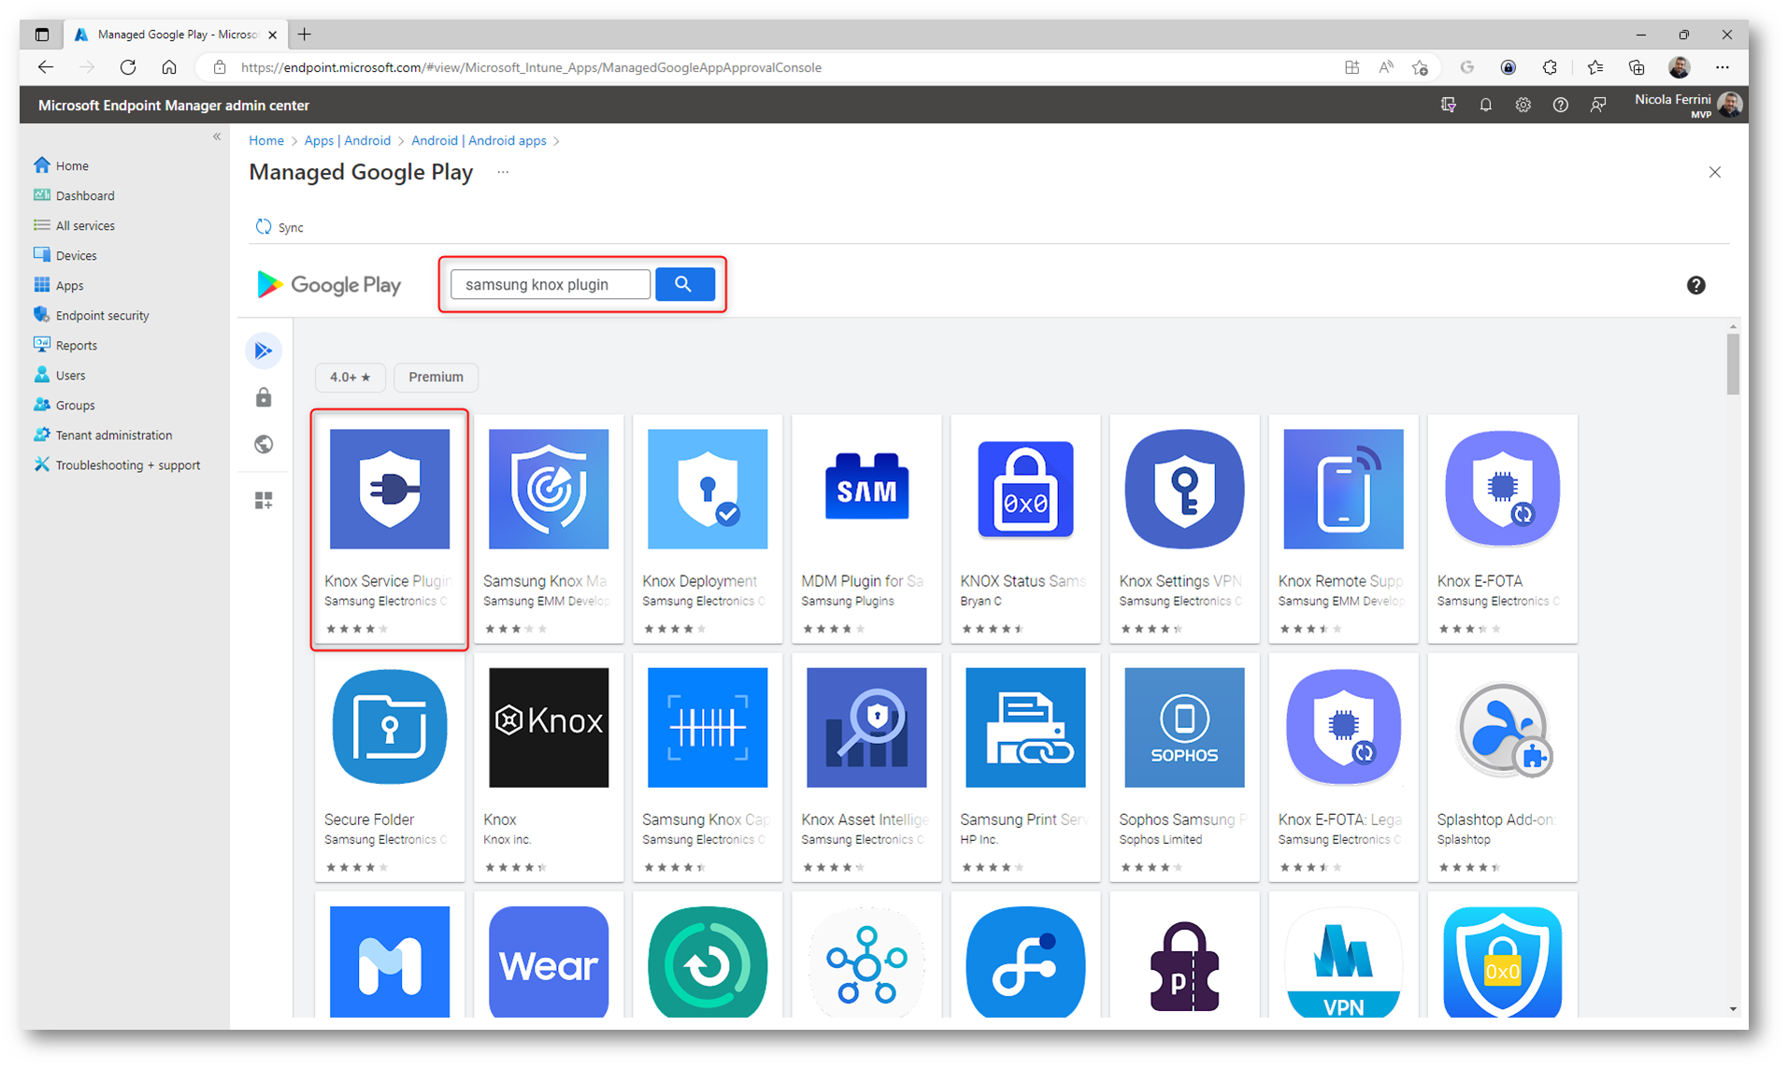The image size is (1788, 1069).
Task: Open the notifications bell
Action: point(1485,105)
